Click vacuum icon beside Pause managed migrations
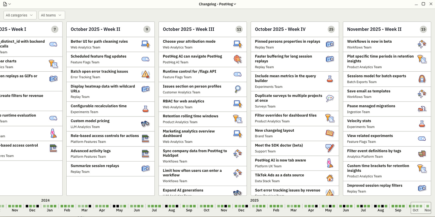 coord(422,109)
